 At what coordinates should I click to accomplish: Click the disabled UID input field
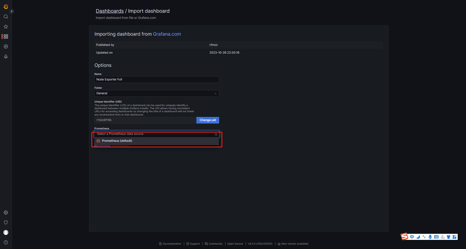pyautogui.click(x=145, y=120)
